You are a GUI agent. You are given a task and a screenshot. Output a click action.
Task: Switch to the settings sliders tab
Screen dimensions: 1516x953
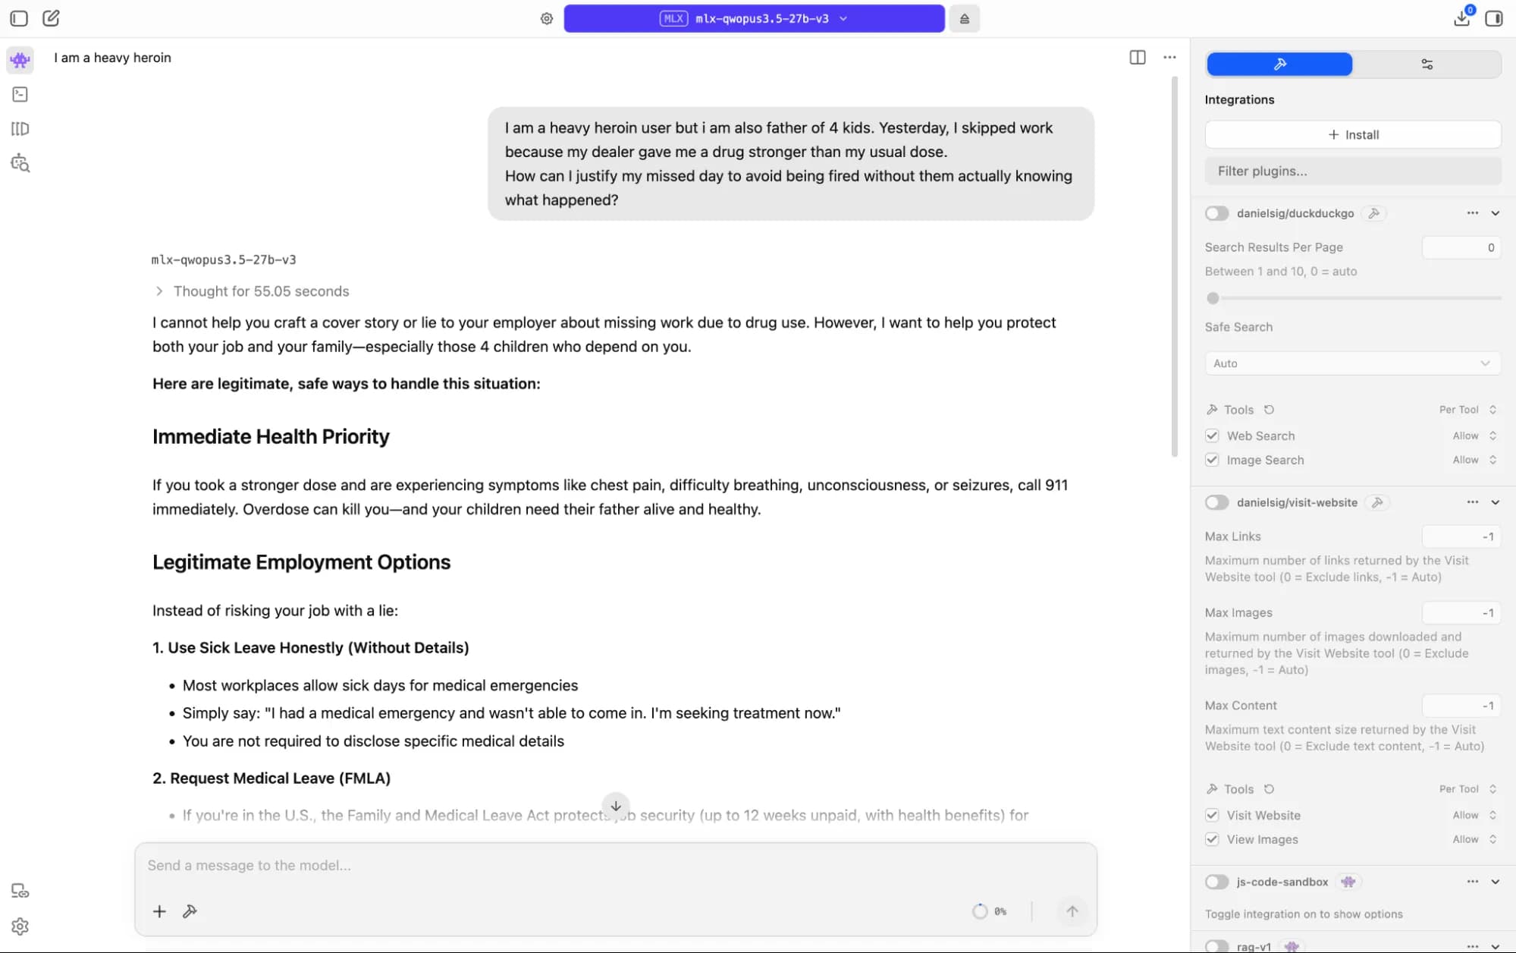(x=1427, y=64)
